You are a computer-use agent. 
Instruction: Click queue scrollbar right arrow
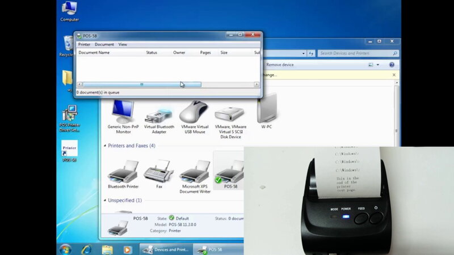pos(257,84)
